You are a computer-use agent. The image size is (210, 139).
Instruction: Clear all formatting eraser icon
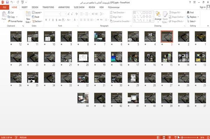click(76, 14)
